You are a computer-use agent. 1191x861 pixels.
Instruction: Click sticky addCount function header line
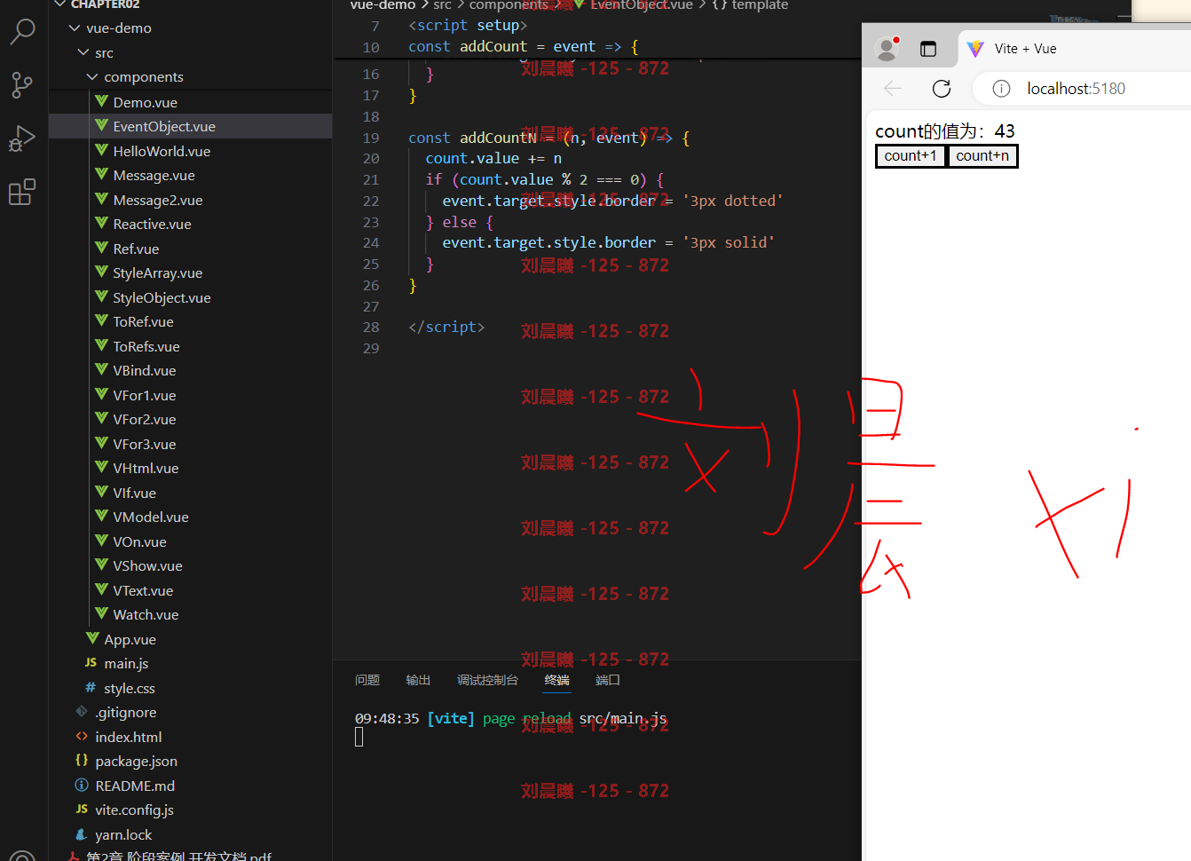596,47
